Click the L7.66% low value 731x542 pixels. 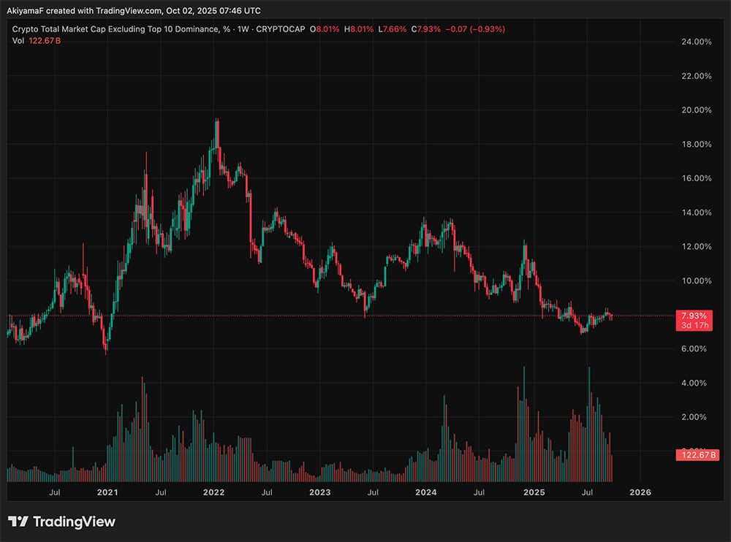tap(393, 29)
